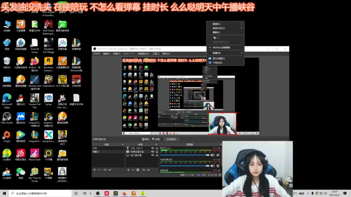Open the Microsoft Edge desktop icon
The height and width of the screenshot is (197, 351).
(x=7, y=101)
